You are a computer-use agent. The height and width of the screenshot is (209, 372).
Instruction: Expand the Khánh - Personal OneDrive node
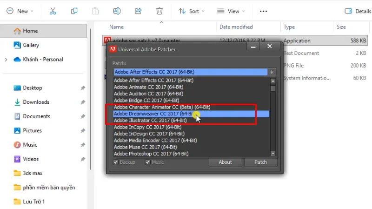pyautogui.click(x=6, y=60)
